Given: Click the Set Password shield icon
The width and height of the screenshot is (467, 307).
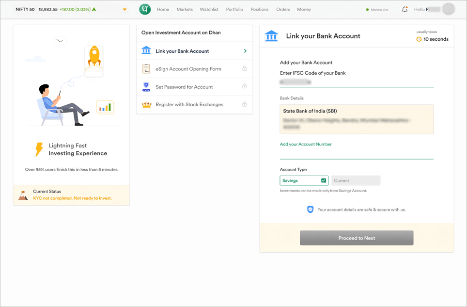Looking at the screenshot, I should point(146,87).
